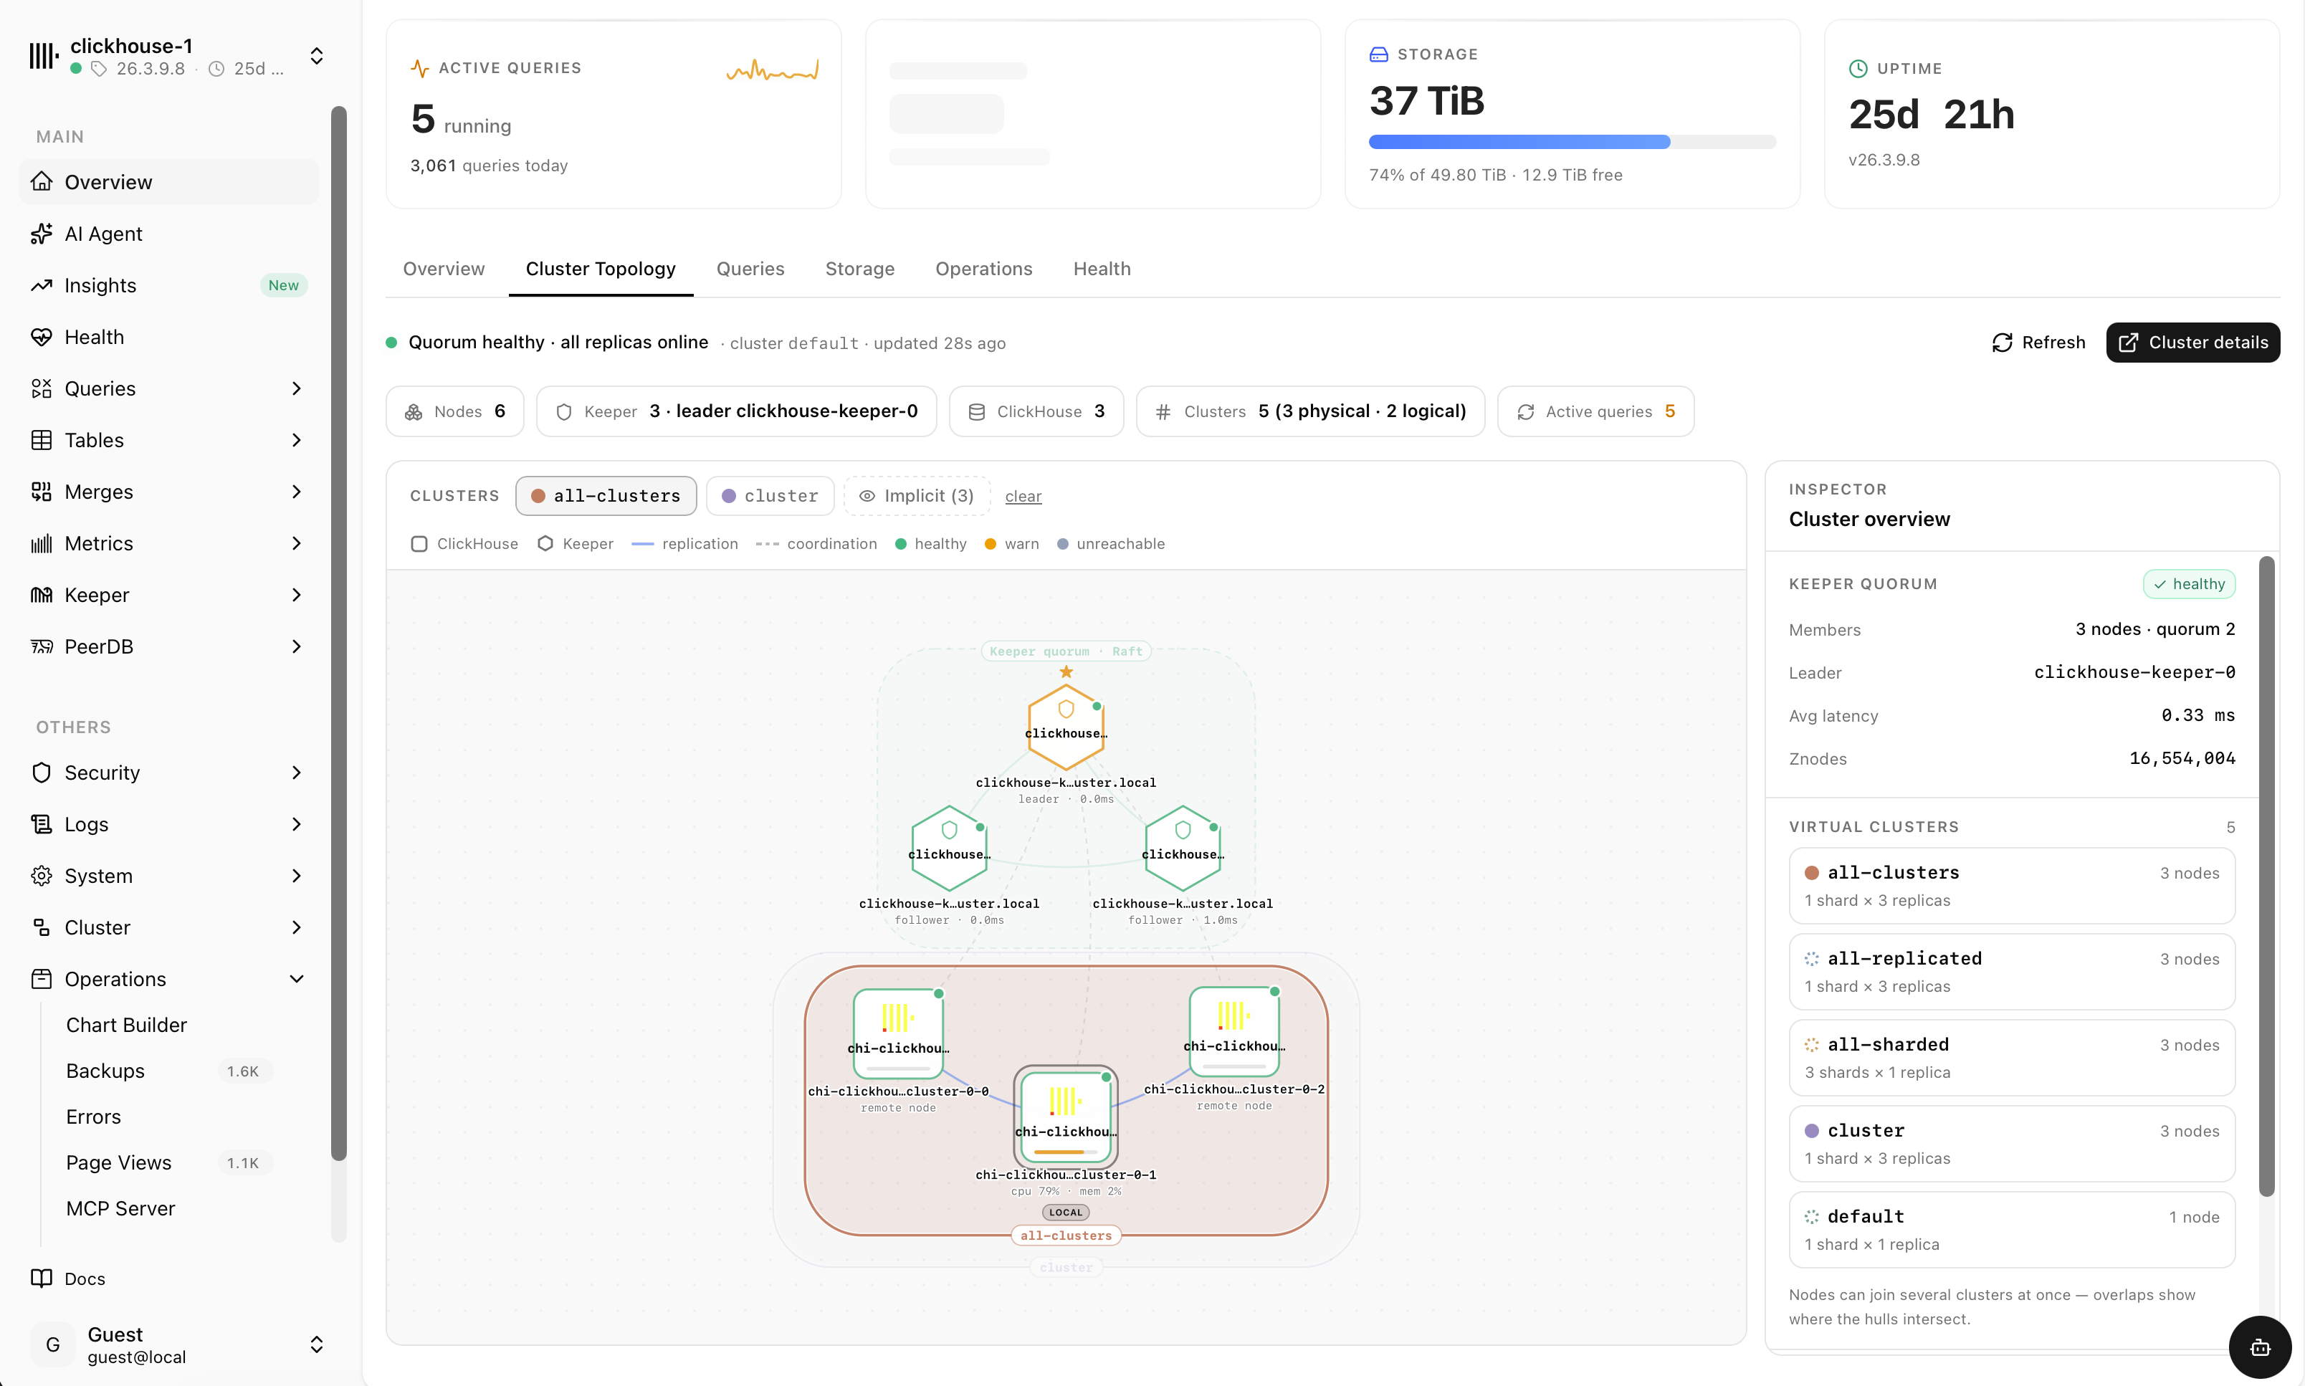This screenshot has width=2305, height=1386.
Task: Click the Operations calendar icon
Action: tap(41, 979)
